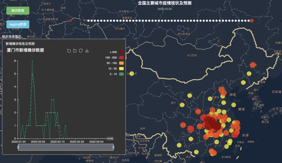Click the yellow '10 - 50' legend swatch
The height and width of the screenshot is (163, 282).
point(121,68)
